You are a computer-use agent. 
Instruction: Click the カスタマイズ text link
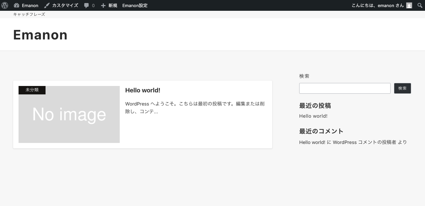[x=65, y=5]
